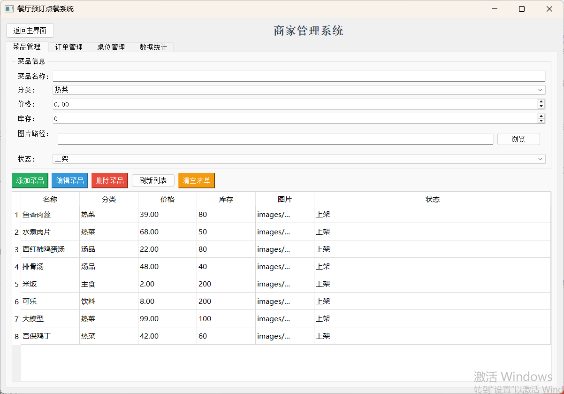Switch to the 订单管理 tab
The image size is (564, 394).
click(69, 47)
